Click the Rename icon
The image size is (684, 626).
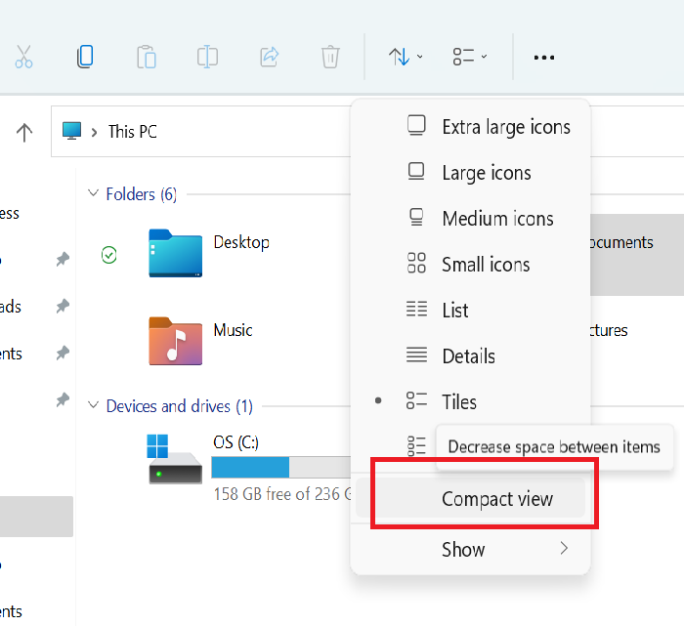pos(207,57)
